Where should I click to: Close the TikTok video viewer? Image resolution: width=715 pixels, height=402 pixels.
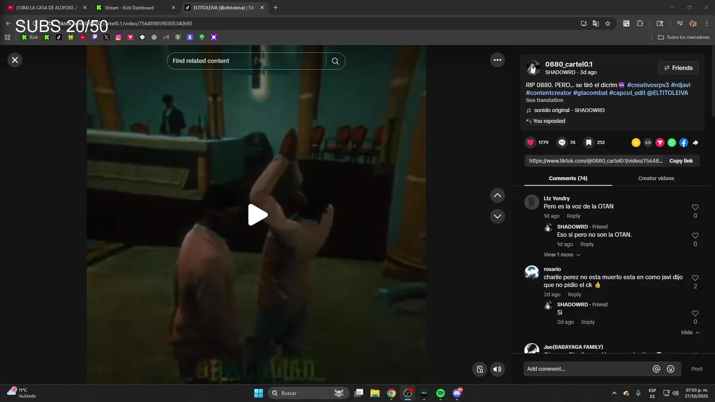15,60
